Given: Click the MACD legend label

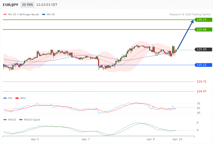Looking at the screenshot, I should (12, 119).
